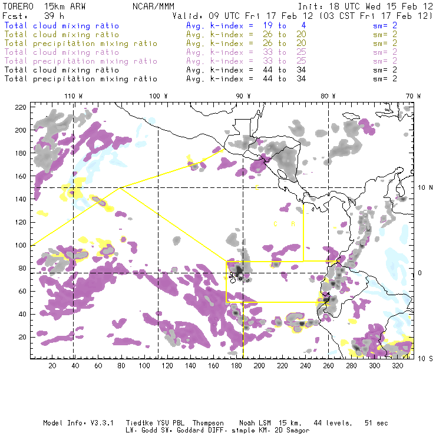Viewport: 436px width, 436px height.
Task: Select the black "Total cloud mixing ratio" legend entry
Action: (62, 70)
